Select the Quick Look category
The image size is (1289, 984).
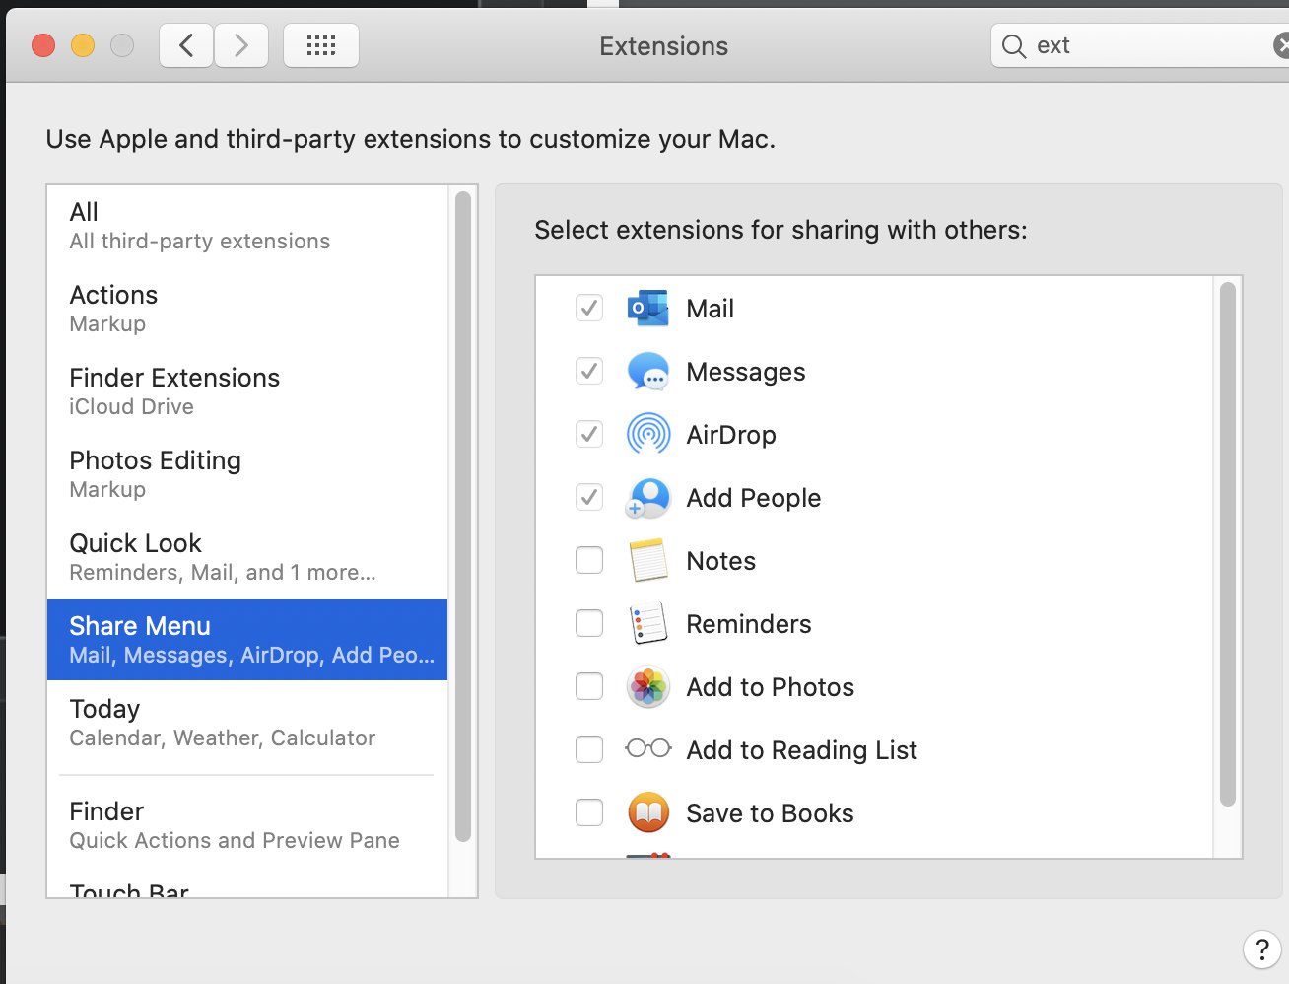coord(247,557)
